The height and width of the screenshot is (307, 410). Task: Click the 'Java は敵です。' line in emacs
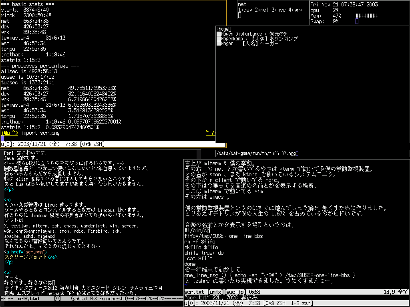(x=21, y=158)
